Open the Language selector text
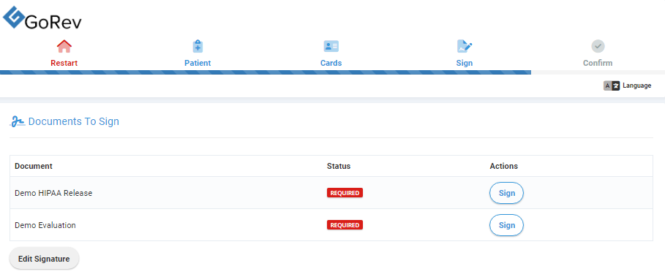The height and width of the screenshot is (277, 665). [x=636, y=86]
